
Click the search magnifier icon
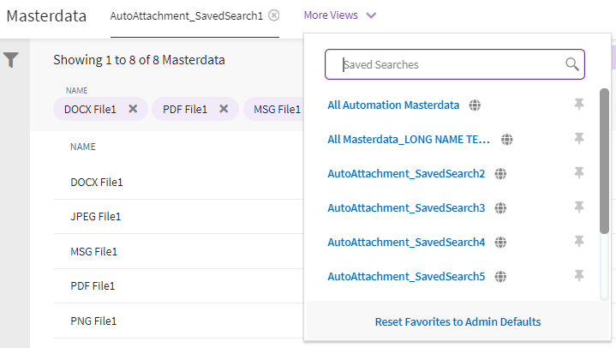pyautogui.click(x=572, y=64)
